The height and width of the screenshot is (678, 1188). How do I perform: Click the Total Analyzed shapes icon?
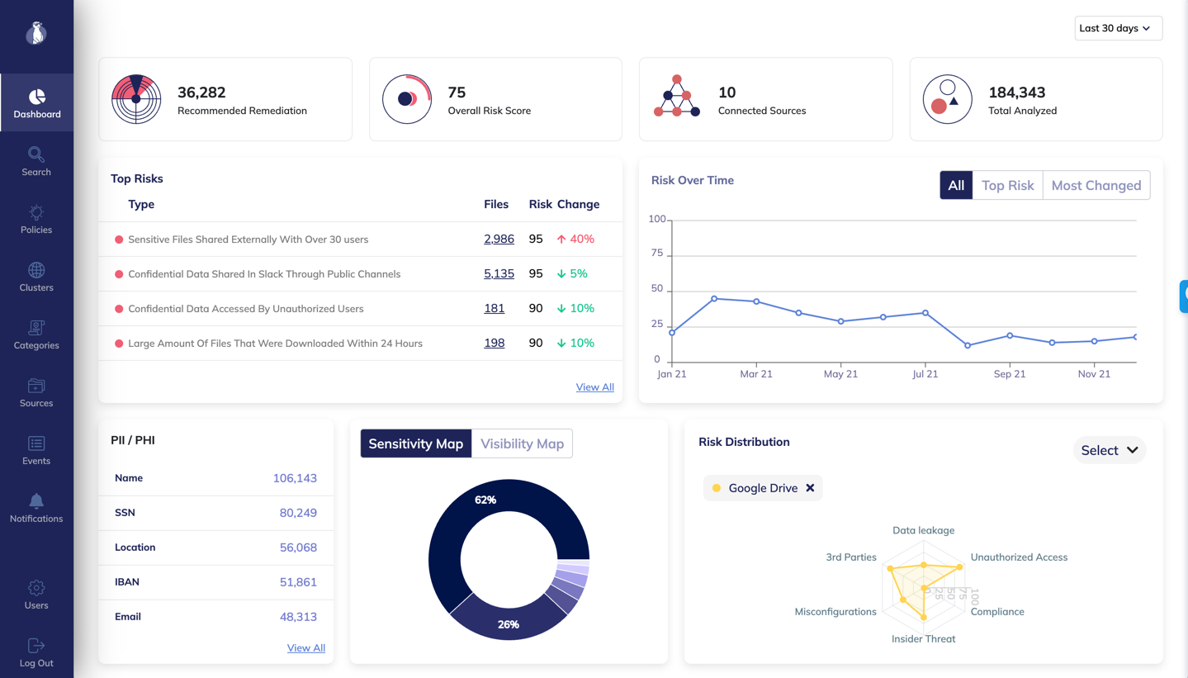(948, 99)
